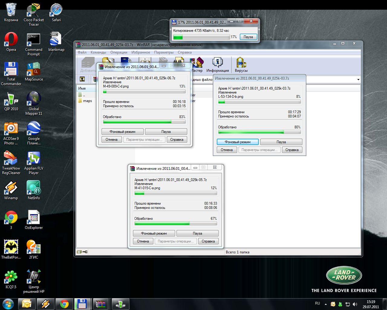Launch Winamp from the desktop
The height and width of the screenshot is (310, 387).
coord(11,190)
